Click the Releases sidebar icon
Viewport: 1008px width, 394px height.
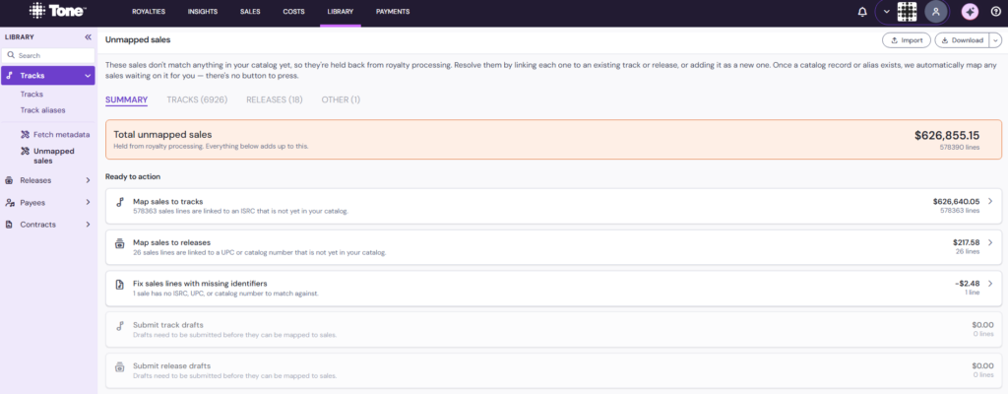[10, 180]
